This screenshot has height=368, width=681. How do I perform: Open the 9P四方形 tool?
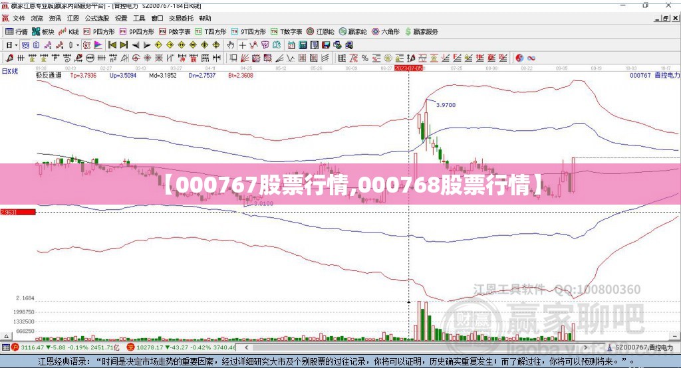pos(137,32)
